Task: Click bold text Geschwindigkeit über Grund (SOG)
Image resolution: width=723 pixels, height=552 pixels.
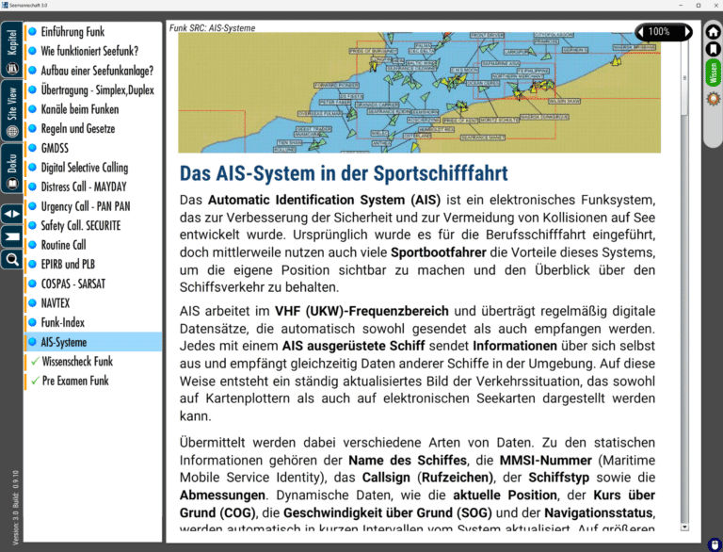Action: (x=387, y=512)
